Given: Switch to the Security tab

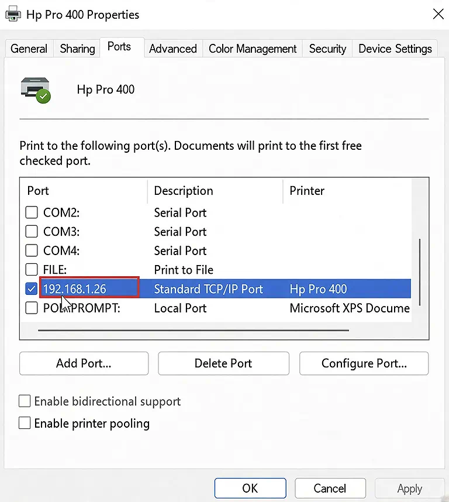Looking at the screenshot, I should point(327,49).
